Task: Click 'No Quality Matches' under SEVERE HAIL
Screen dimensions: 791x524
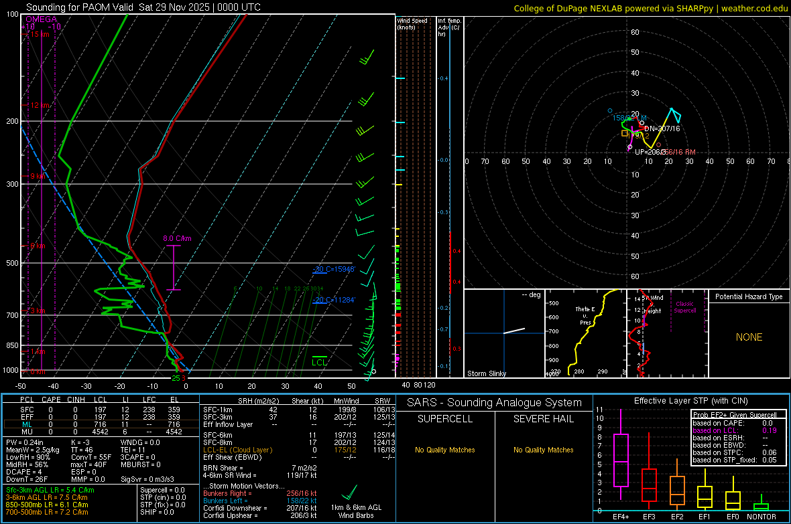Action: [x=543, y=450]
